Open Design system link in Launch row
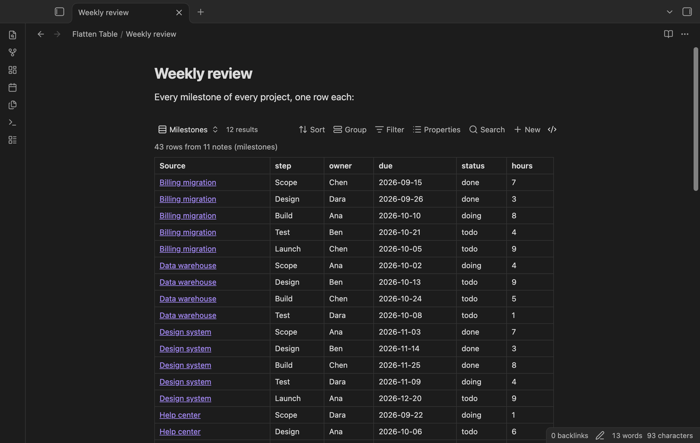The image size is (700, 443). pyautogui.click(x=185, y=398)
